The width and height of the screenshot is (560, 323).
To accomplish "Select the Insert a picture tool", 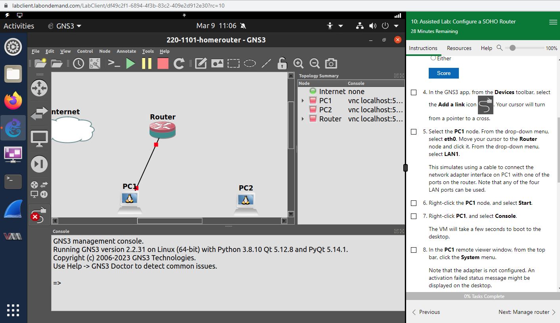I will [x=217, y=63].
